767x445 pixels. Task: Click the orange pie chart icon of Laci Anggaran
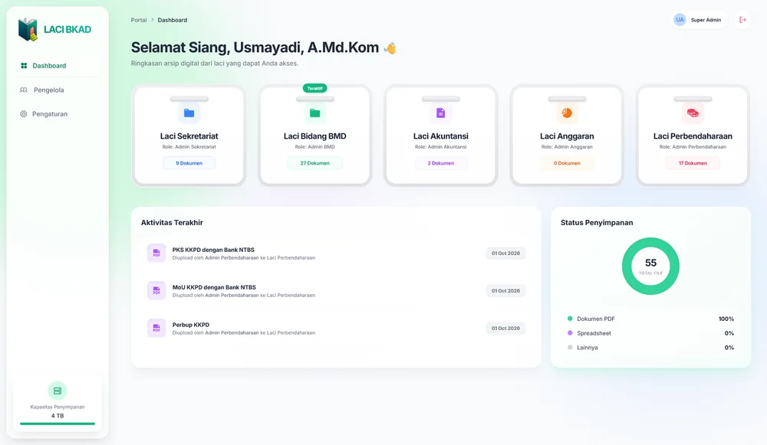pos(567,113)
